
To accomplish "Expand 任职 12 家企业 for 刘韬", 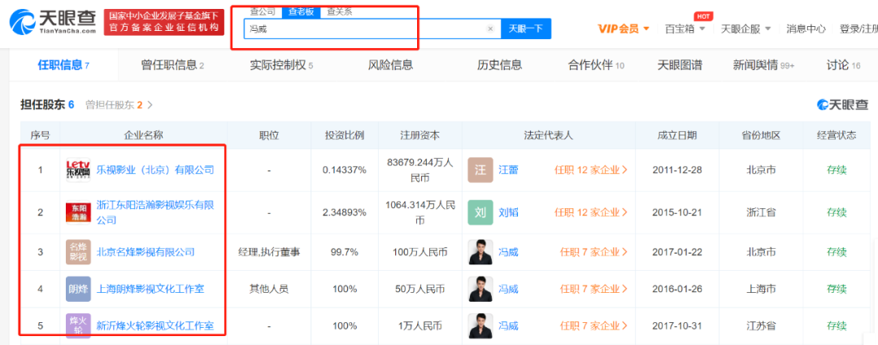I will click(591, 212).
